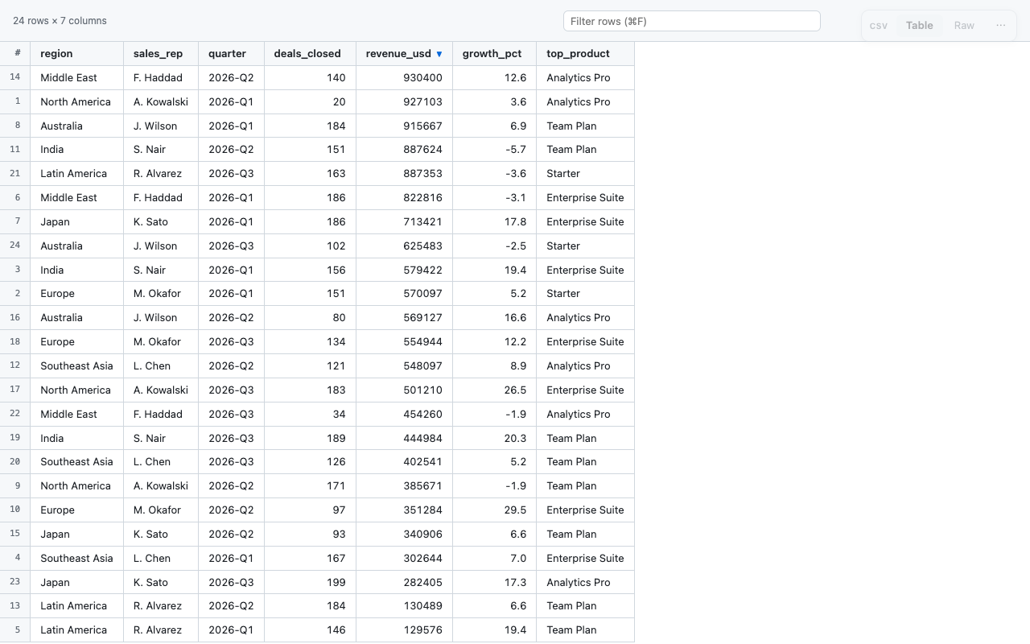This screenshot has height=644, width=1030.
Task: Sort by the deals_closed column header
Action: [x=310, y=54]
